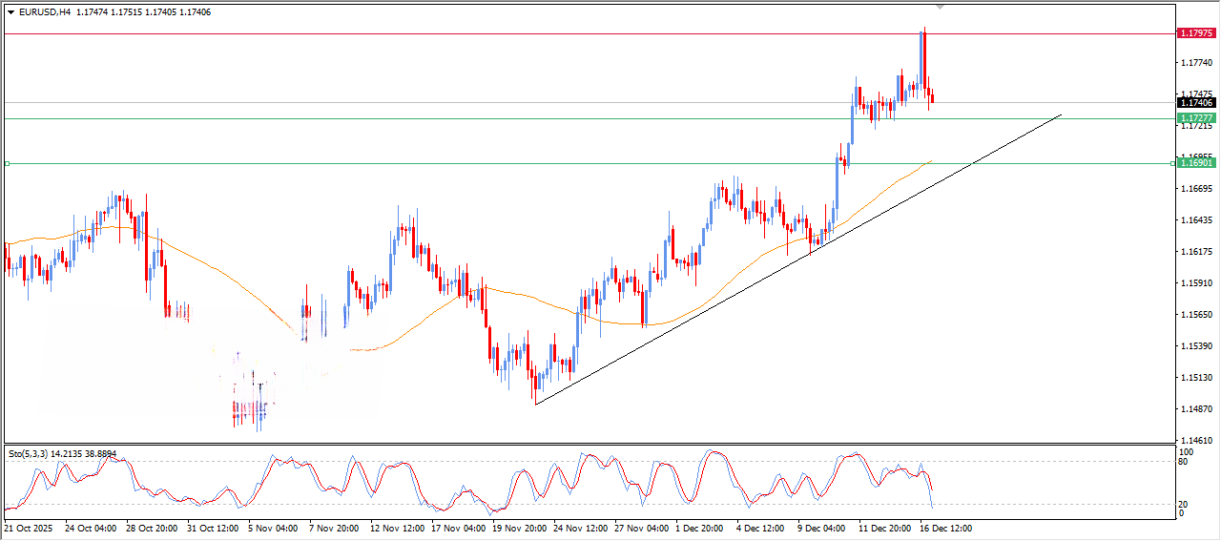Open the dropdown arrow beside EURUSD,H4

pyautogui.click(x=10, y=12)
